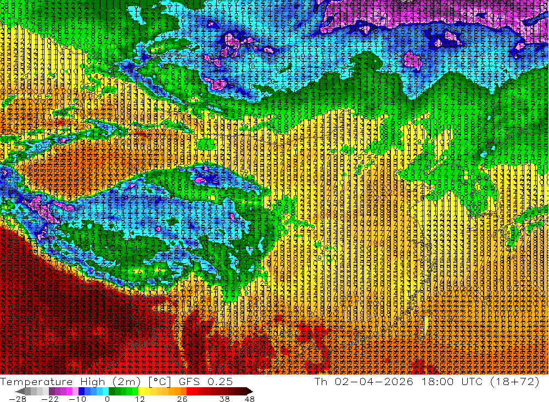The height and width of the screenshot is (402, 549).
Task: Click the '26' legend label
Action: coord(182,399)
